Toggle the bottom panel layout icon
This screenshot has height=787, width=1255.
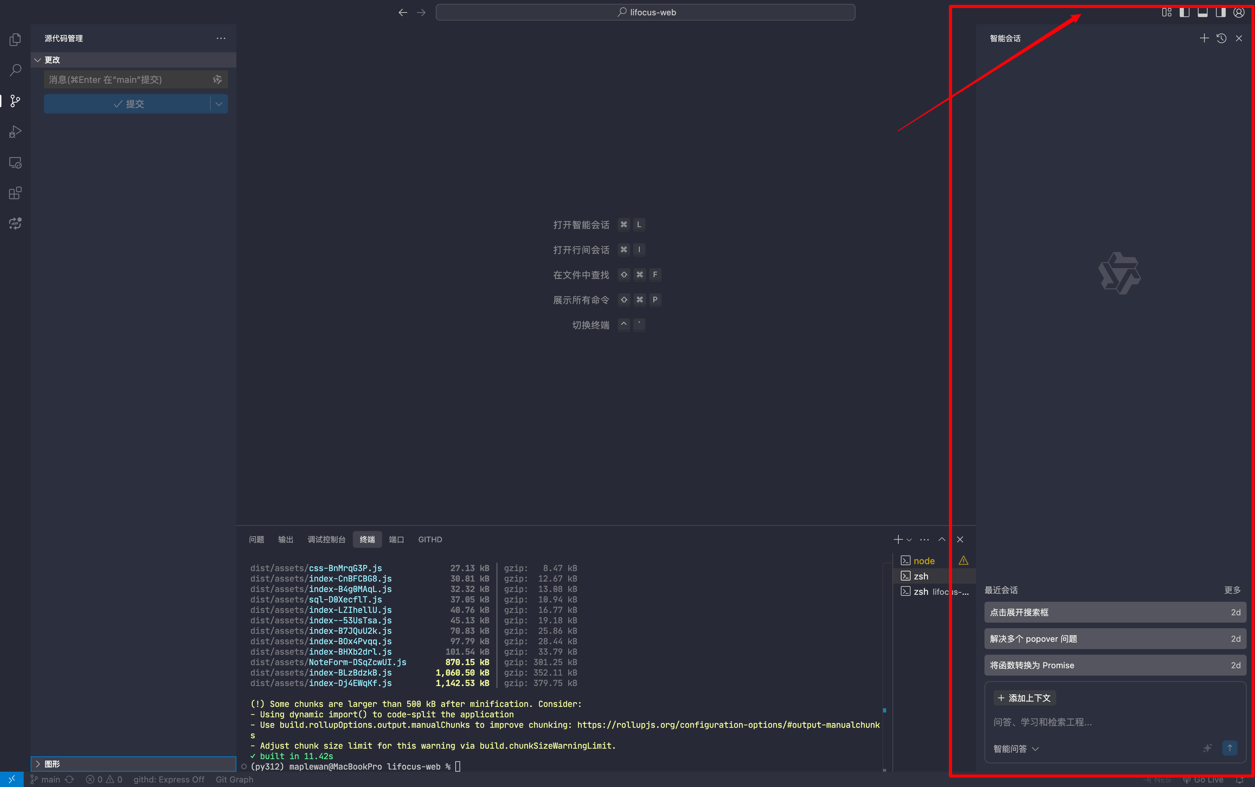point(1202,13)
